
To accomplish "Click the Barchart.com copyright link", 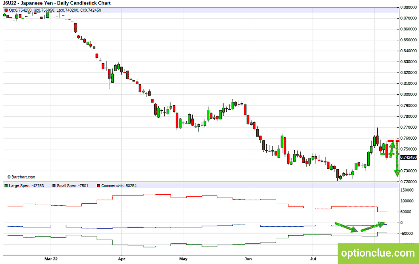I will (x=21, y=177).
